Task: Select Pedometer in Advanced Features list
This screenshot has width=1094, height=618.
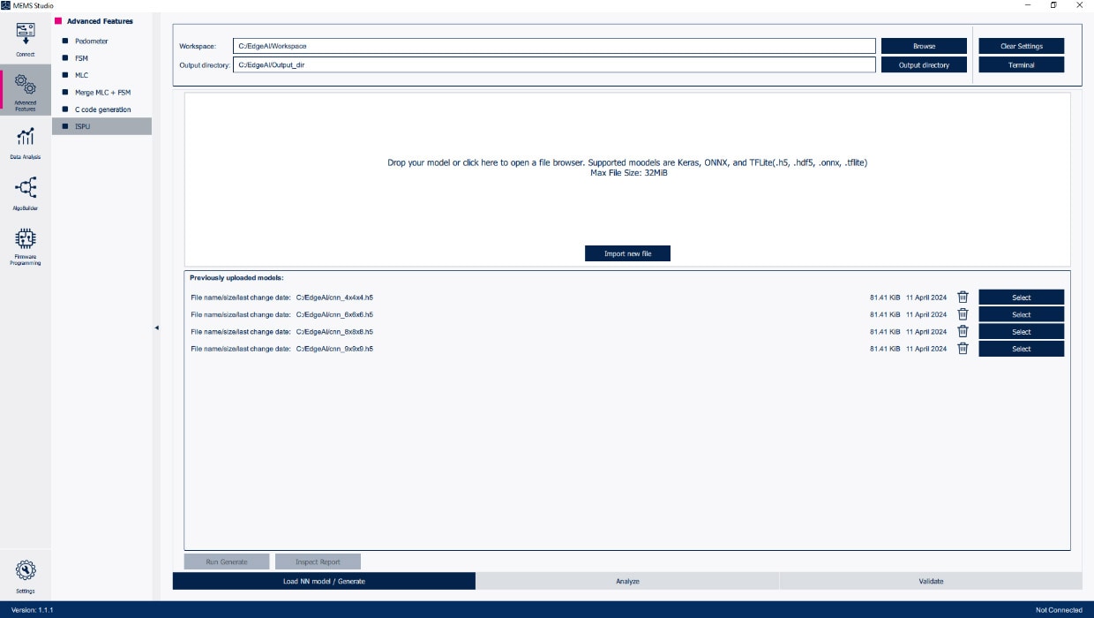Action: point(92,41)
